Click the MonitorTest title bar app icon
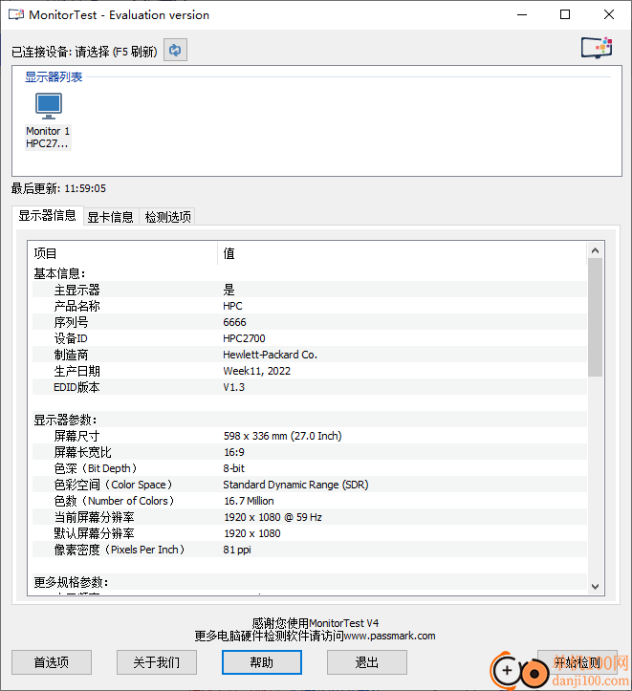 pos(16,14)
